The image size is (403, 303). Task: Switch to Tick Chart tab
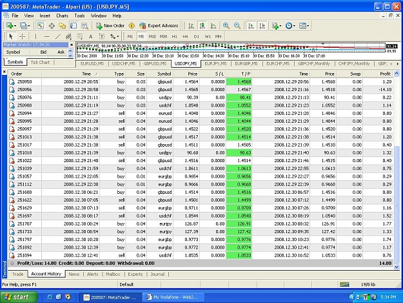click(x=40, y=62)
